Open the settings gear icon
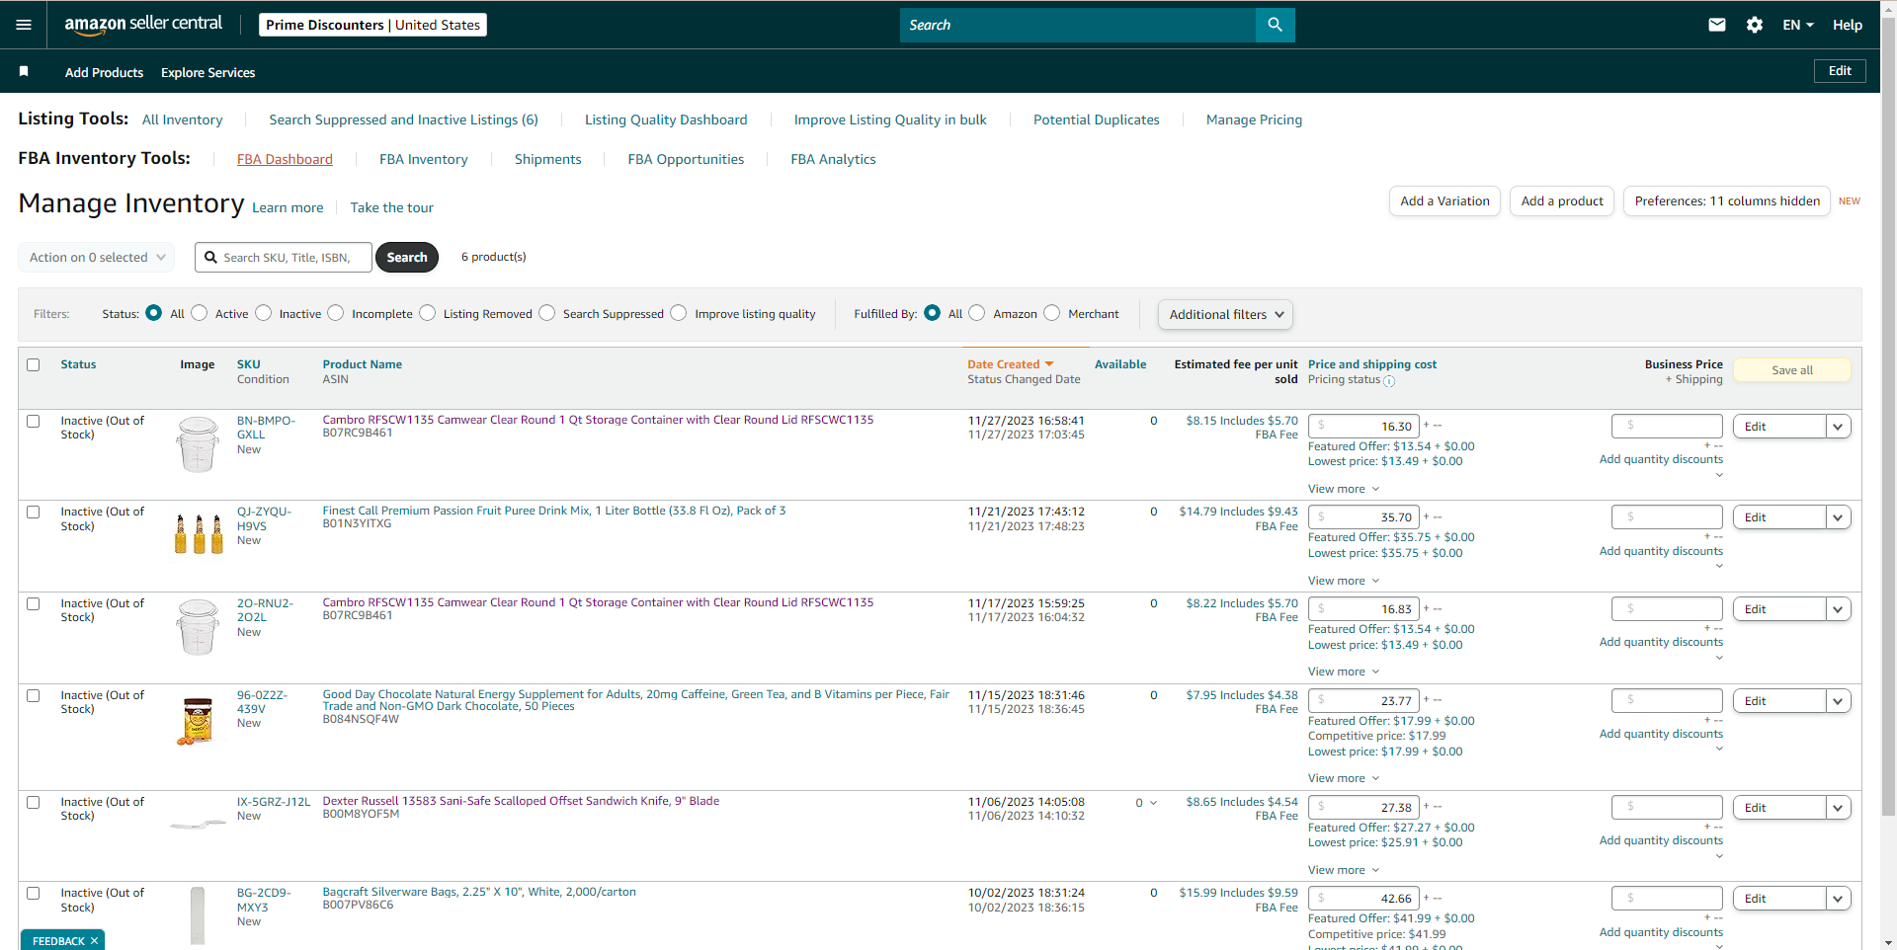 (x=1755, y=25)
